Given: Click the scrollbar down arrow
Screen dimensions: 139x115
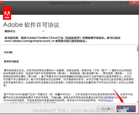Looking at the screenshot, I should click(137, 102).
